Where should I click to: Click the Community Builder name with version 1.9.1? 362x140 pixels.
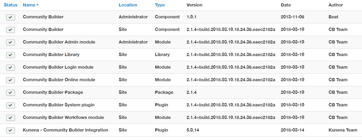[43, 17]
